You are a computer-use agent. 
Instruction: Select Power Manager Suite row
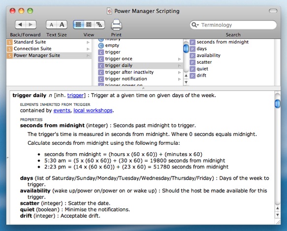tap(49, 56)
